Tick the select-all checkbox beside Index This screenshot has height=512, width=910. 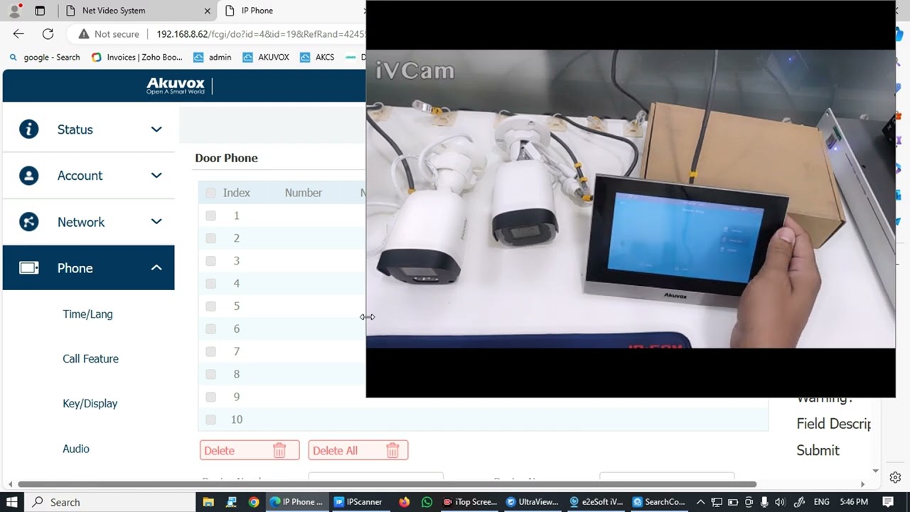(210, 193)
